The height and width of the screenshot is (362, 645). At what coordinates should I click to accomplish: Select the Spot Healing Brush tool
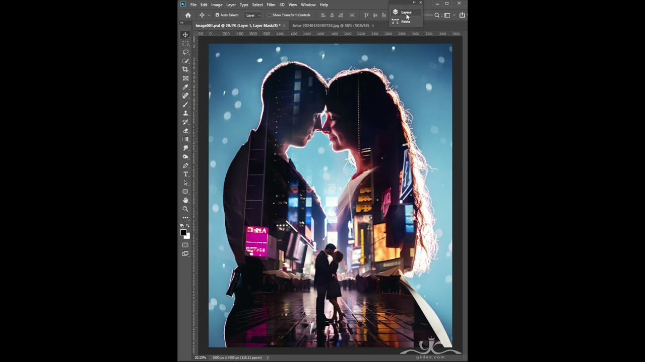[185, 96]
